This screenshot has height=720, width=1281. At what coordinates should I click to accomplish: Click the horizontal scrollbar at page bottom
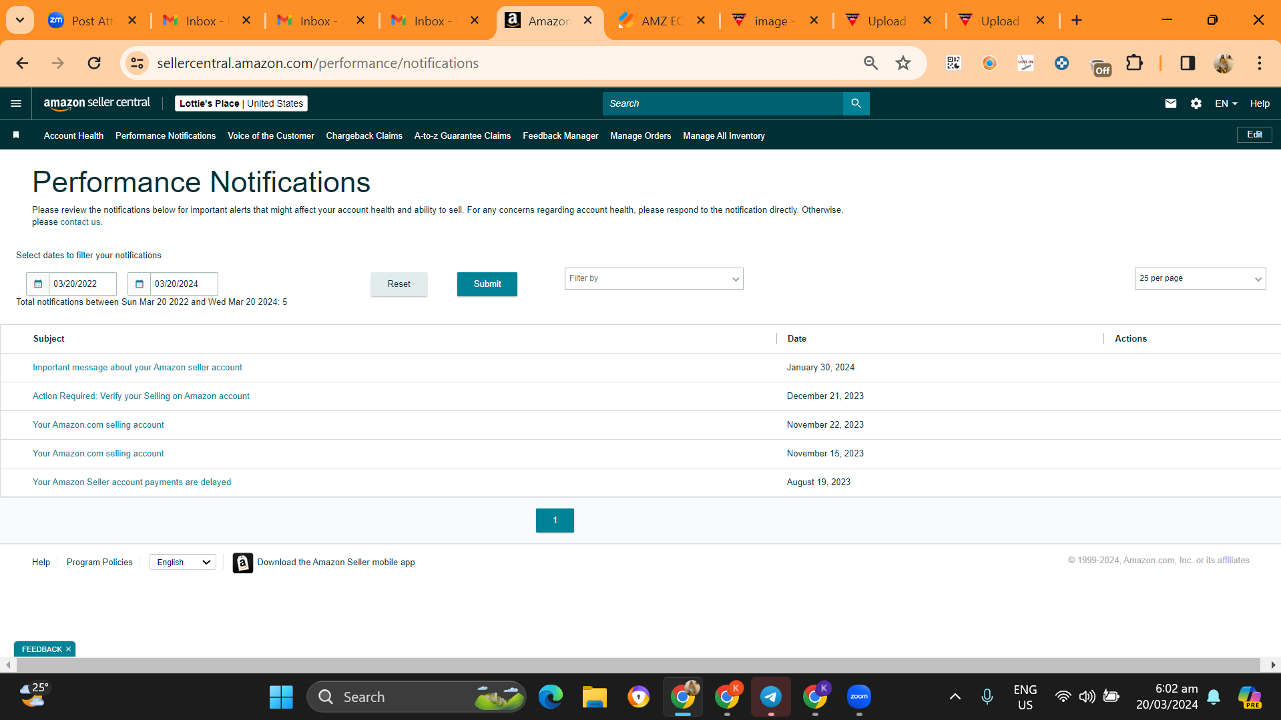638,665
